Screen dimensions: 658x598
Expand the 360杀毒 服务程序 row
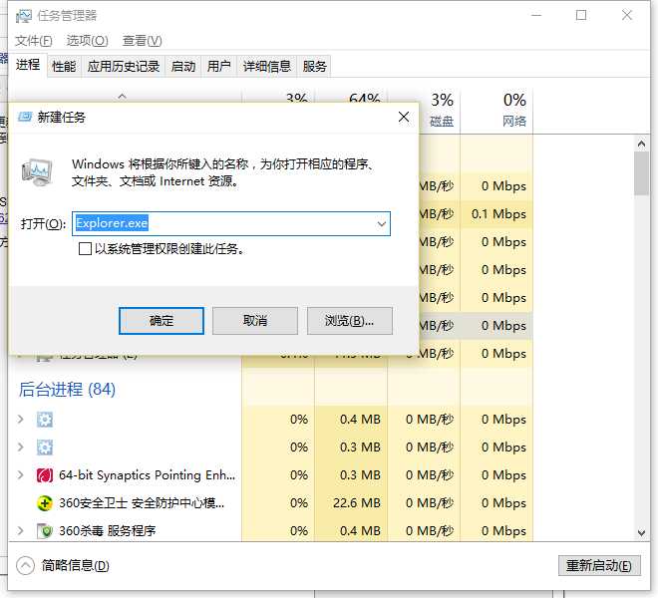click(x=21, y=531)
